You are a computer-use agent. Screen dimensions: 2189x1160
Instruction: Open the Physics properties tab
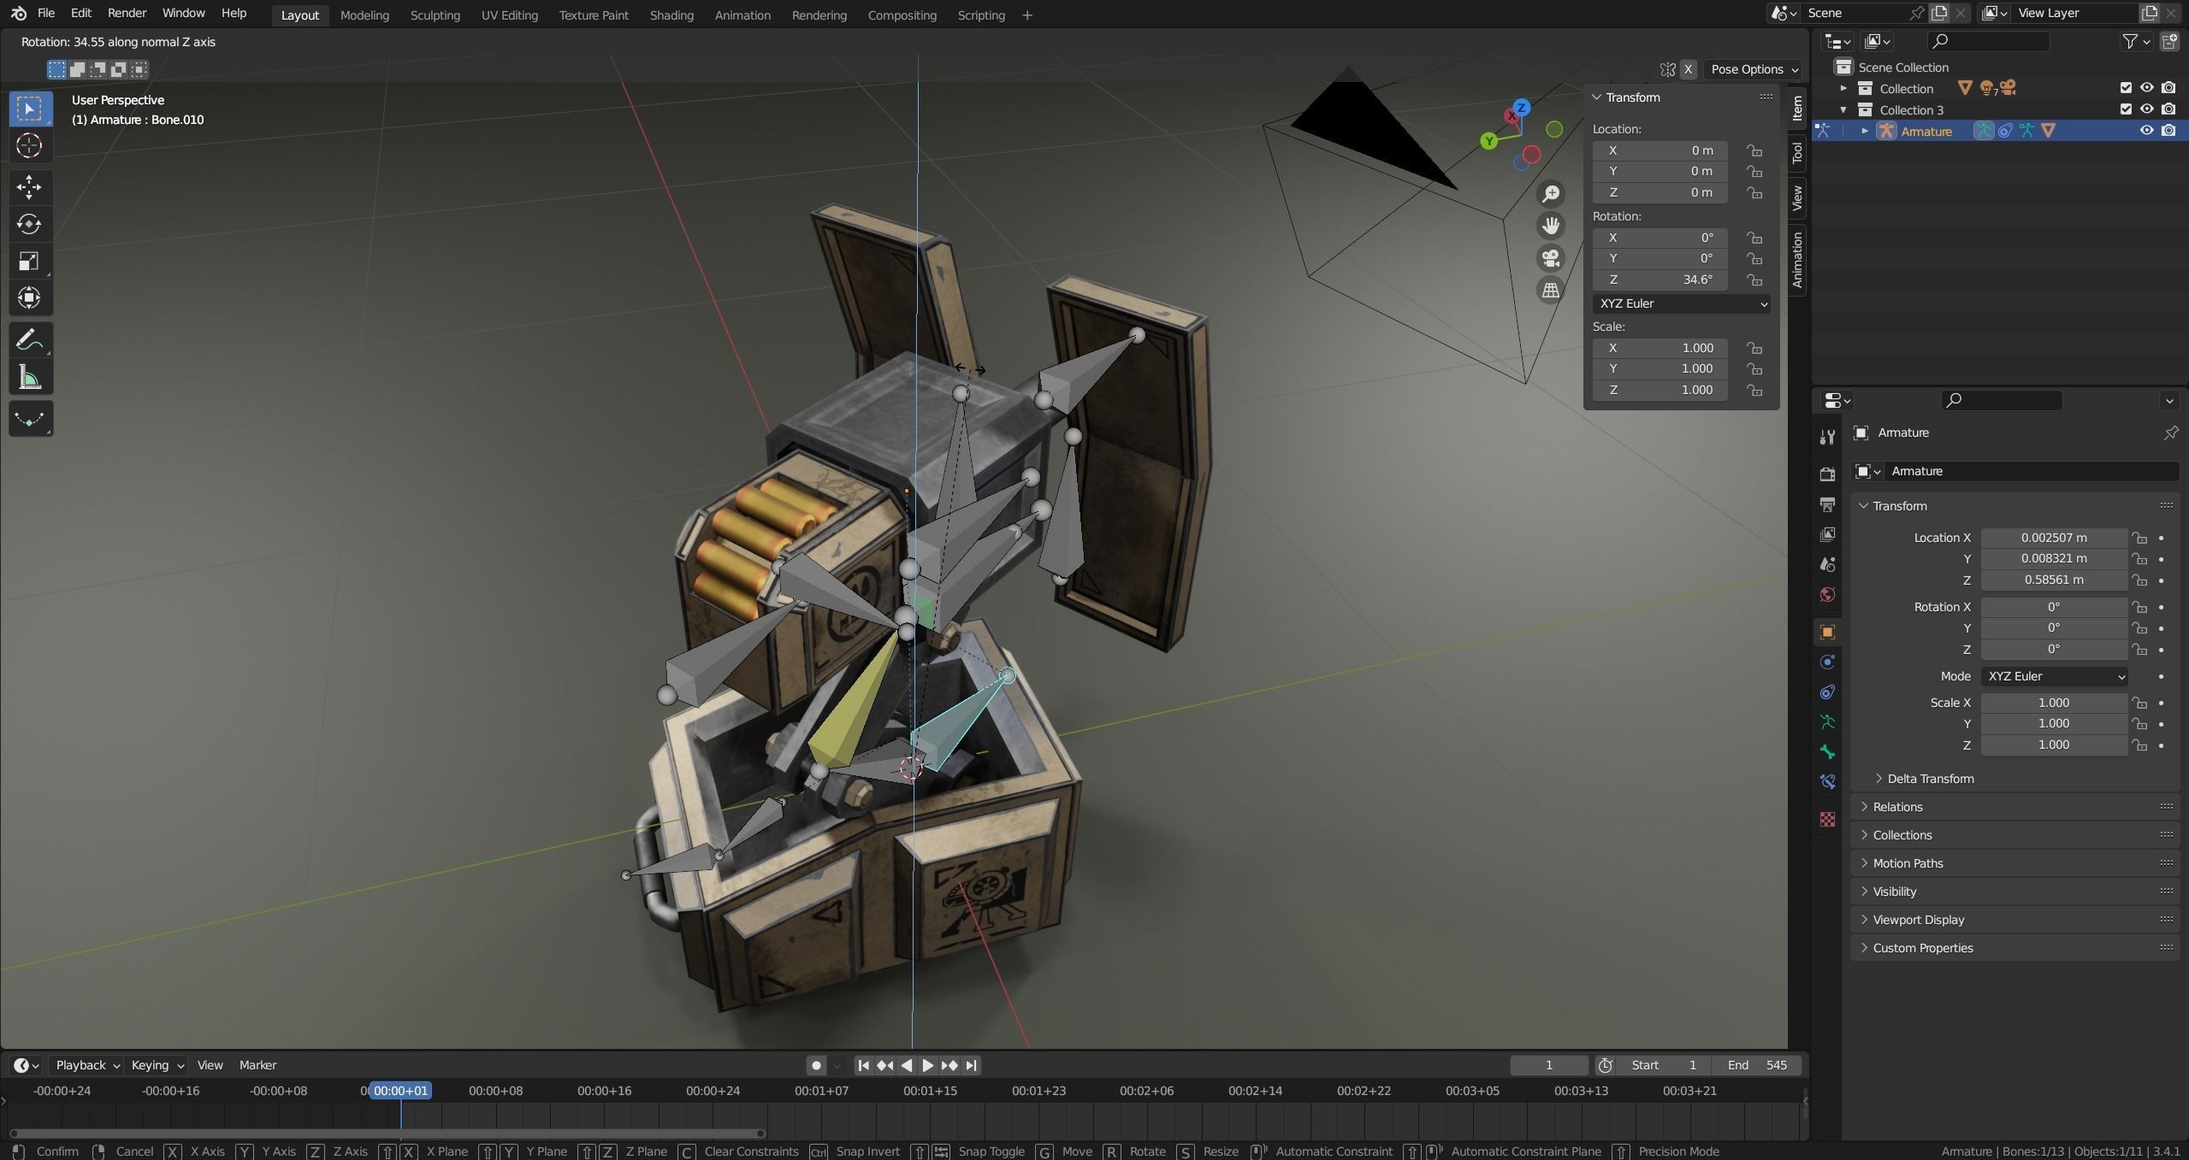(1827, 662)
